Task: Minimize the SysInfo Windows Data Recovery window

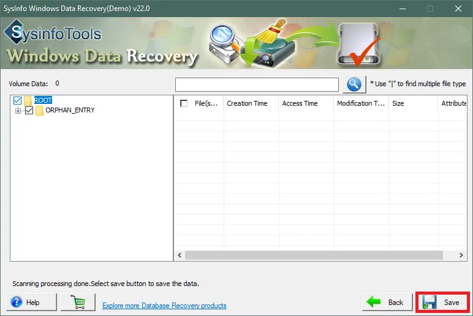Action: pyautogui.click(x=403, y=9)
